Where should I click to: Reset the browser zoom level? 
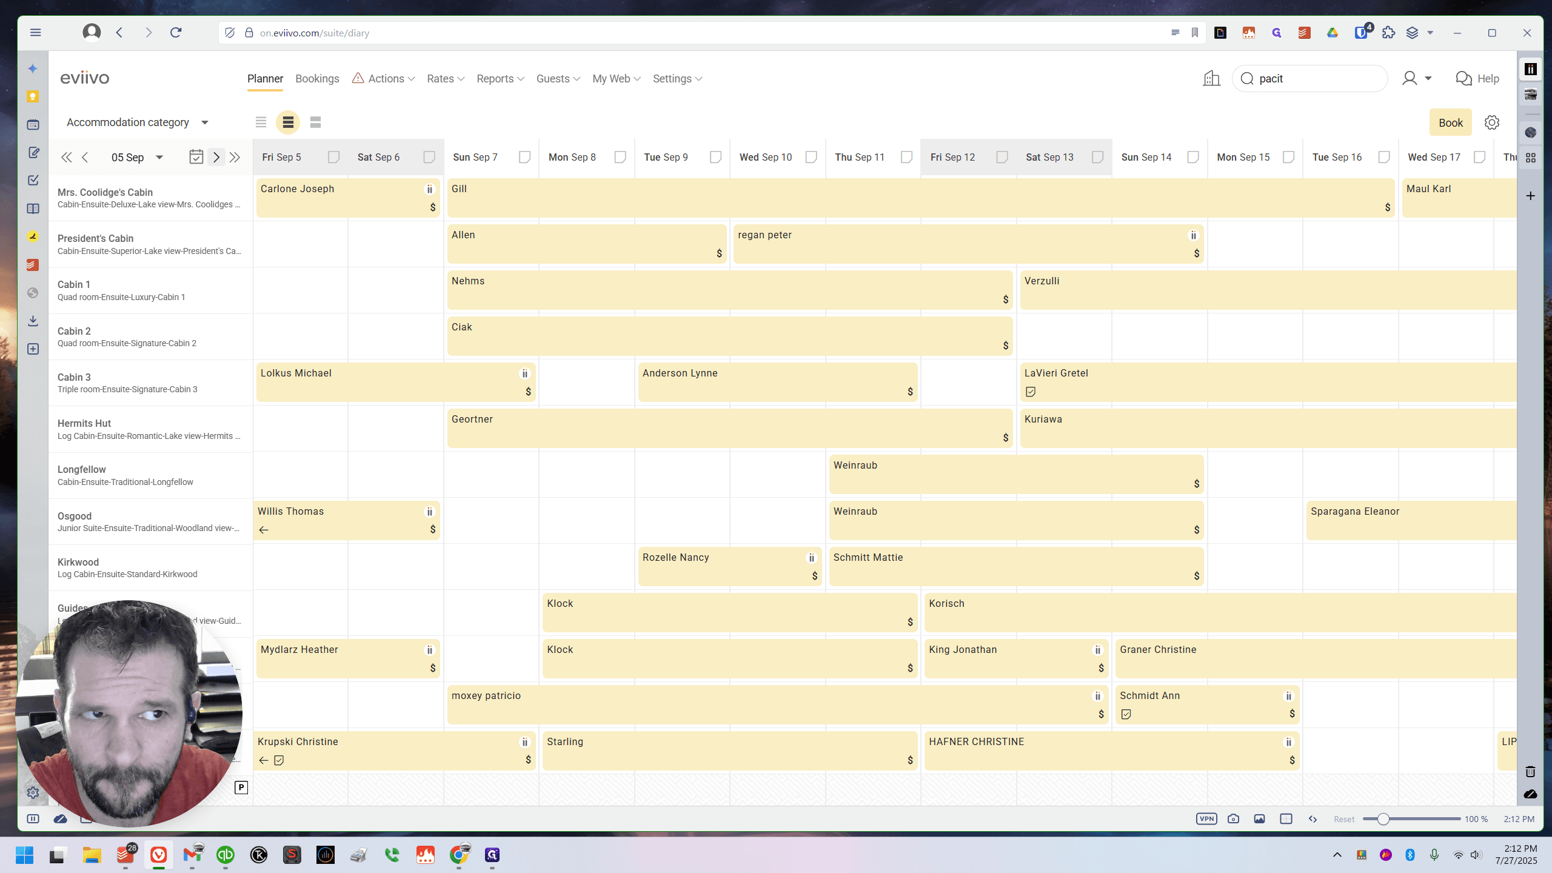[1344, 819]
